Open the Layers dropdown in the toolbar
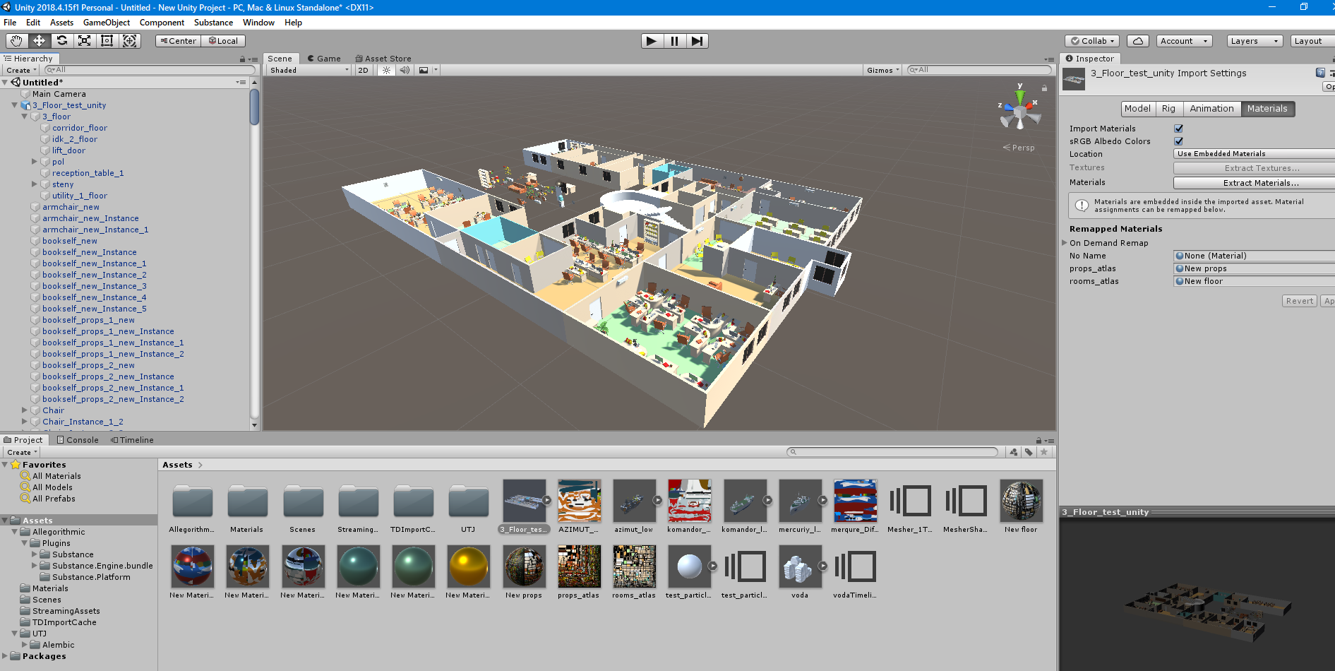The height and width of the screenshot is (671, 1335). click(1254, 41)
